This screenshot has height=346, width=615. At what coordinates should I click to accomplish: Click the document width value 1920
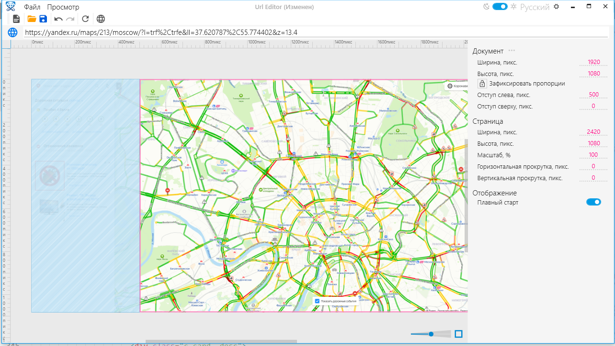[x=593, y=63]
